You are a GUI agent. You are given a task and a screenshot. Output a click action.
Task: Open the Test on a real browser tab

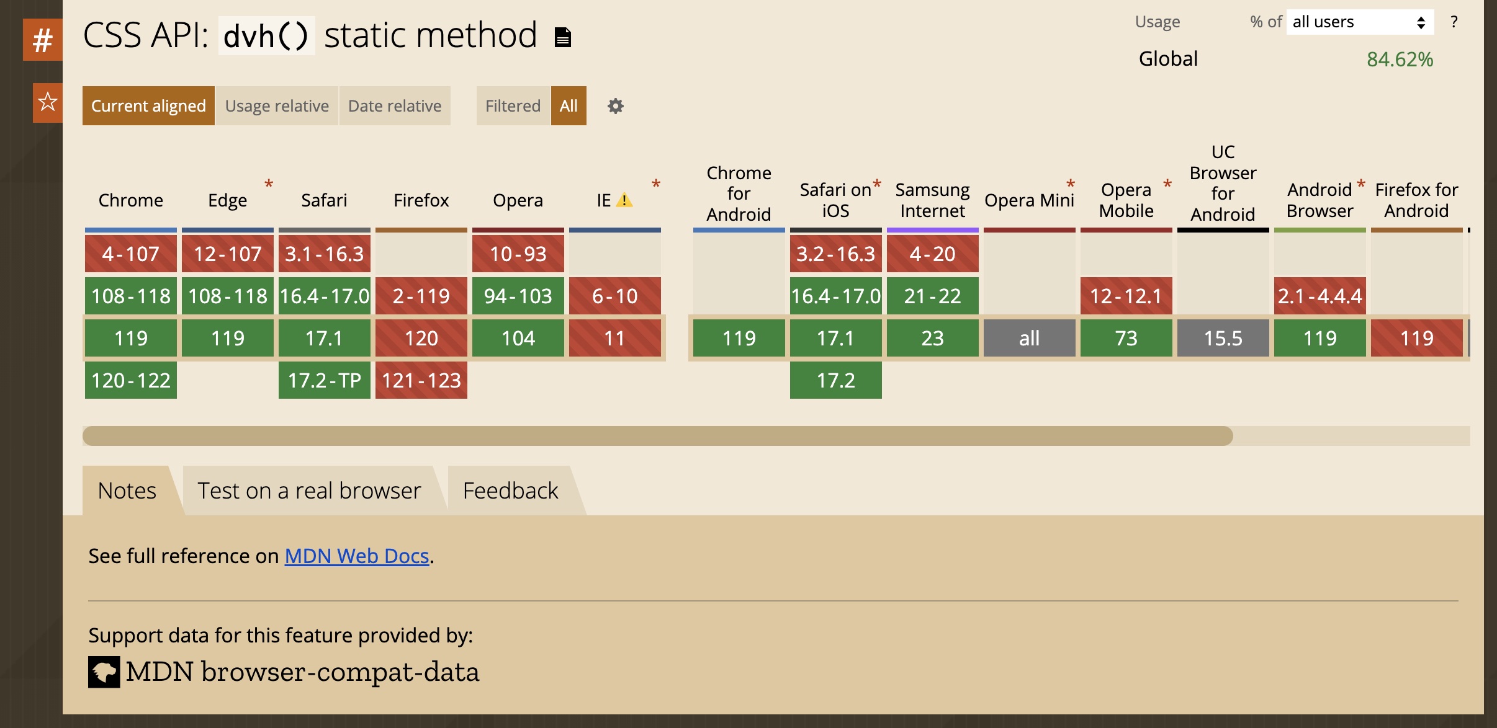tap(309, 491)
